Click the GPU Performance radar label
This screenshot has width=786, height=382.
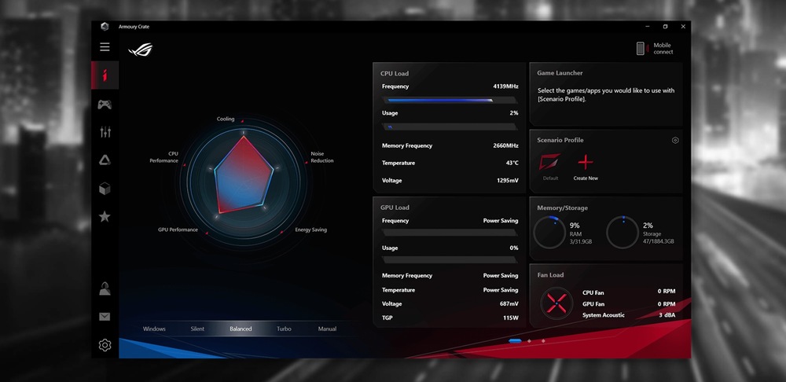[x=178, y=230]
